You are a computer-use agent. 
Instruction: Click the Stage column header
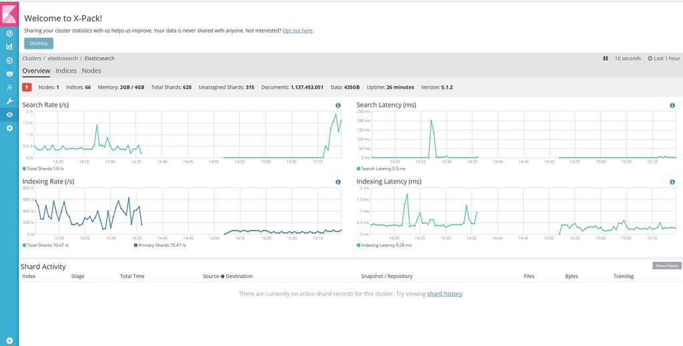[x=78, y=276]
